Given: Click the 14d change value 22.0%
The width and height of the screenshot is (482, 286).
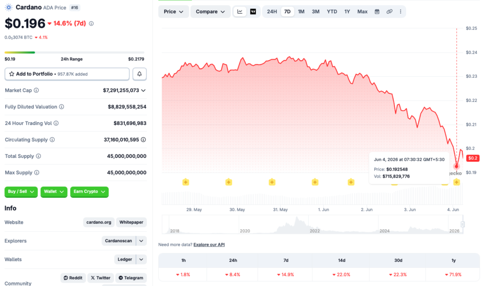Looking at the screenshot, I should point(341,275).
